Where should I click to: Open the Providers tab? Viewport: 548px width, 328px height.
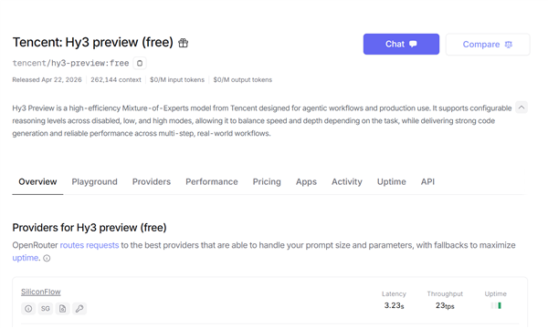(x=152, y=181)
